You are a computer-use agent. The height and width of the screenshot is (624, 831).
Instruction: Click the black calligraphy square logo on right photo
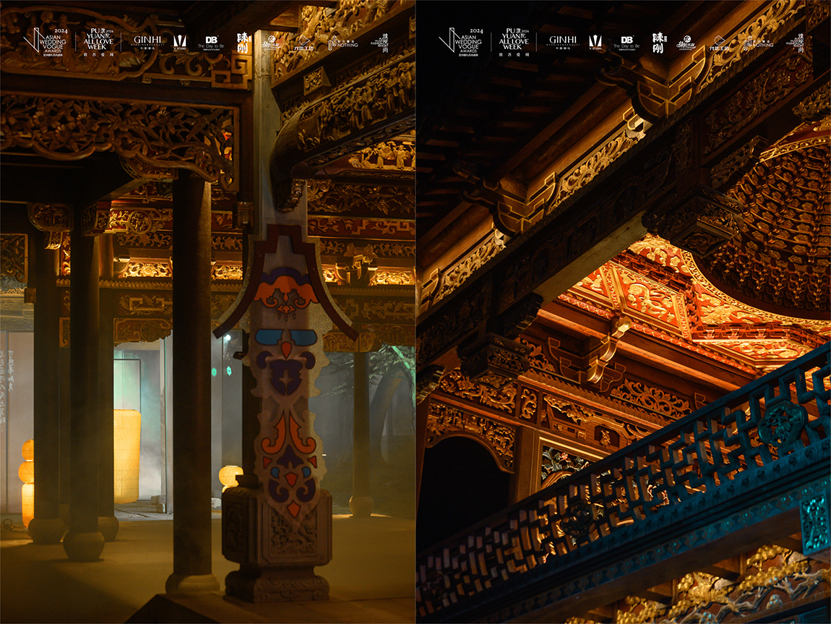click(x=658, y=43)
